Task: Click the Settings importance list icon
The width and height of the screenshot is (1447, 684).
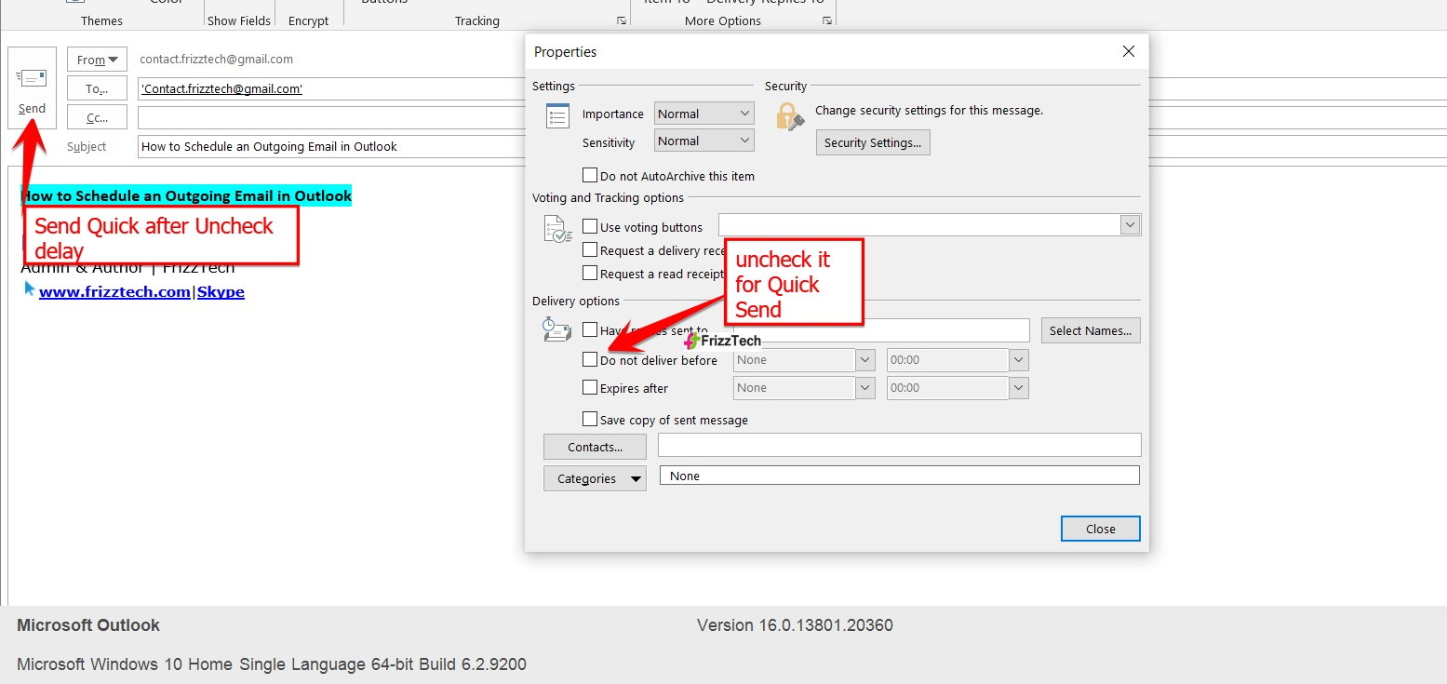Action: 557,116
